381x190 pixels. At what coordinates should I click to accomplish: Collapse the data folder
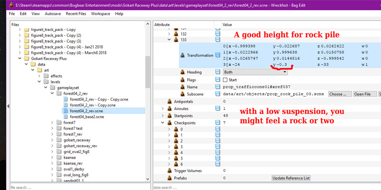26,64
